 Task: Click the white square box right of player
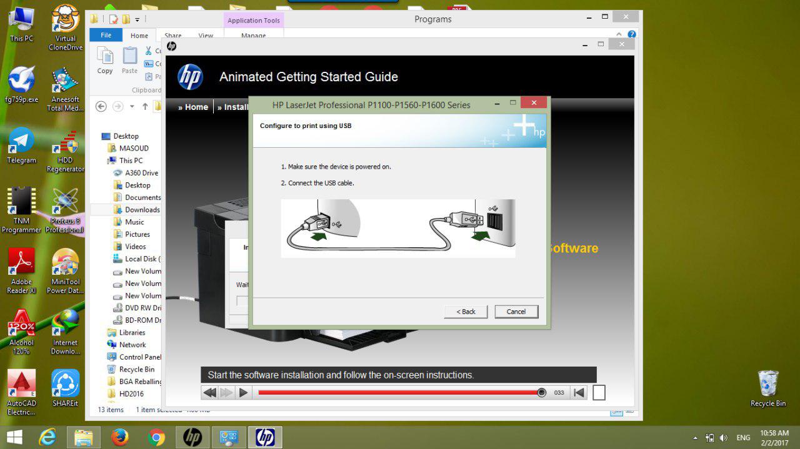pos(599,393)
